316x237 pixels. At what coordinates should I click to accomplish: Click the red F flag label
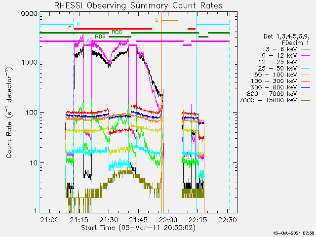pos(70,28)
